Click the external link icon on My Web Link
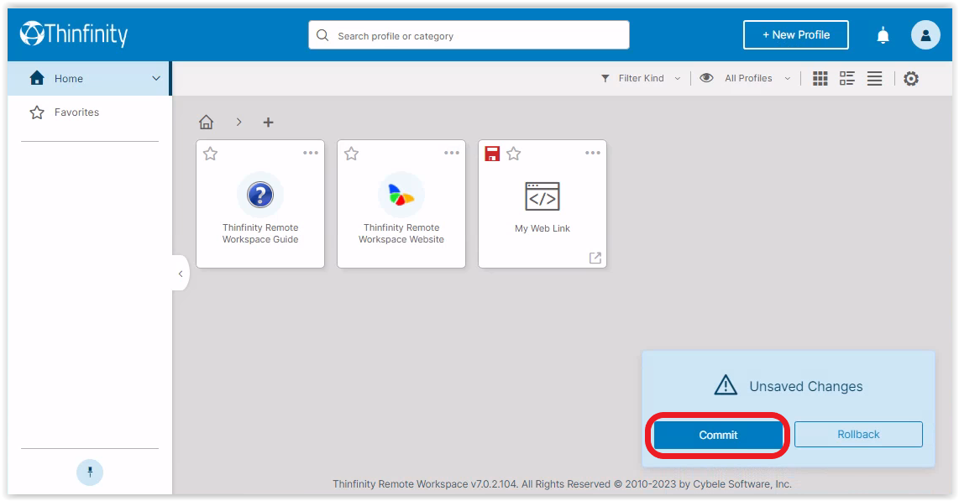 click(x=595, y=258)
